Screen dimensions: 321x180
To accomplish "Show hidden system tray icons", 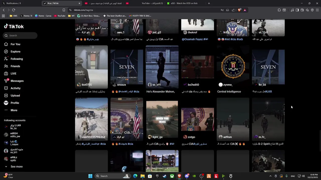I will pyautogui.click(x=270, y=176).
